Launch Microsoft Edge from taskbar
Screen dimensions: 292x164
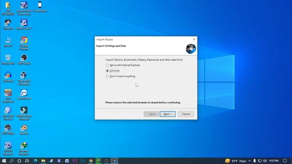tap(35, 161)
